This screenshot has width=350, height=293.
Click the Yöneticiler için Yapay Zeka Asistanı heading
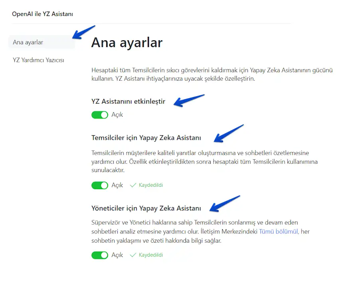146,208
